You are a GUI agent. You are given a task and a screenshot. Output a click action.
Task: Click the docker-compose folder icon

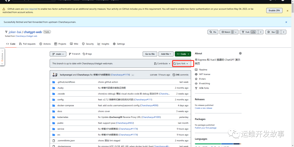coord(54,106)
